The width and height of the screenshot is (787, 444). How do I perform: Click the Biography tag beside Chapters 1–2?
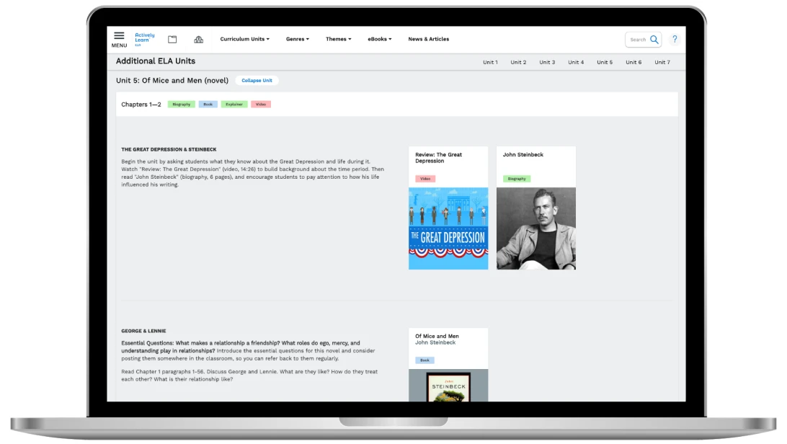tap(181, 105)
